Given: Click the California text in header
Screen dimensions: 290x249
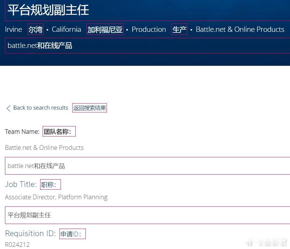Looking at the screenshot, I should click(x=66, y=29).
